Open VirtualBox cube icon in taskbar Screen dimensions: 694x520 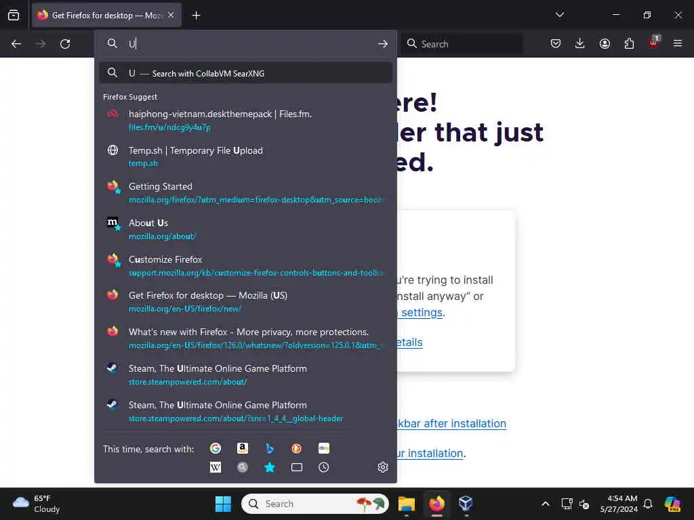point(466,504)
